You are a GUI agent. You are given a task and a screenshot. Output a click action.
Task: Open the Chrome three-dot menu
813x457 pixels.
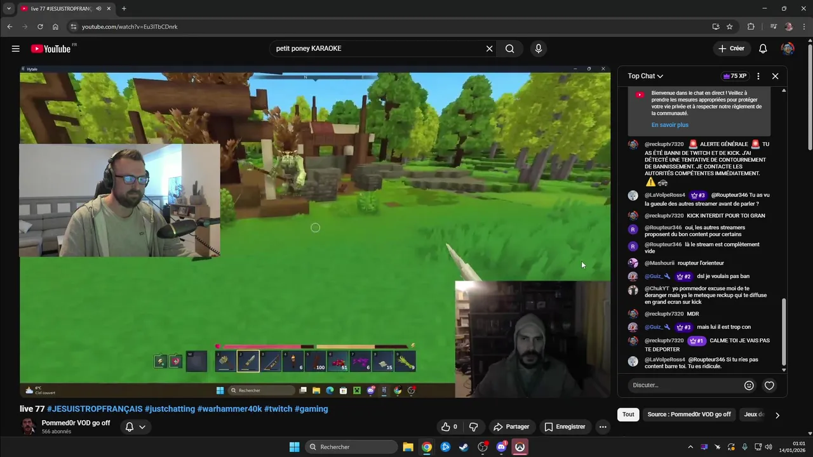(803, 27)
